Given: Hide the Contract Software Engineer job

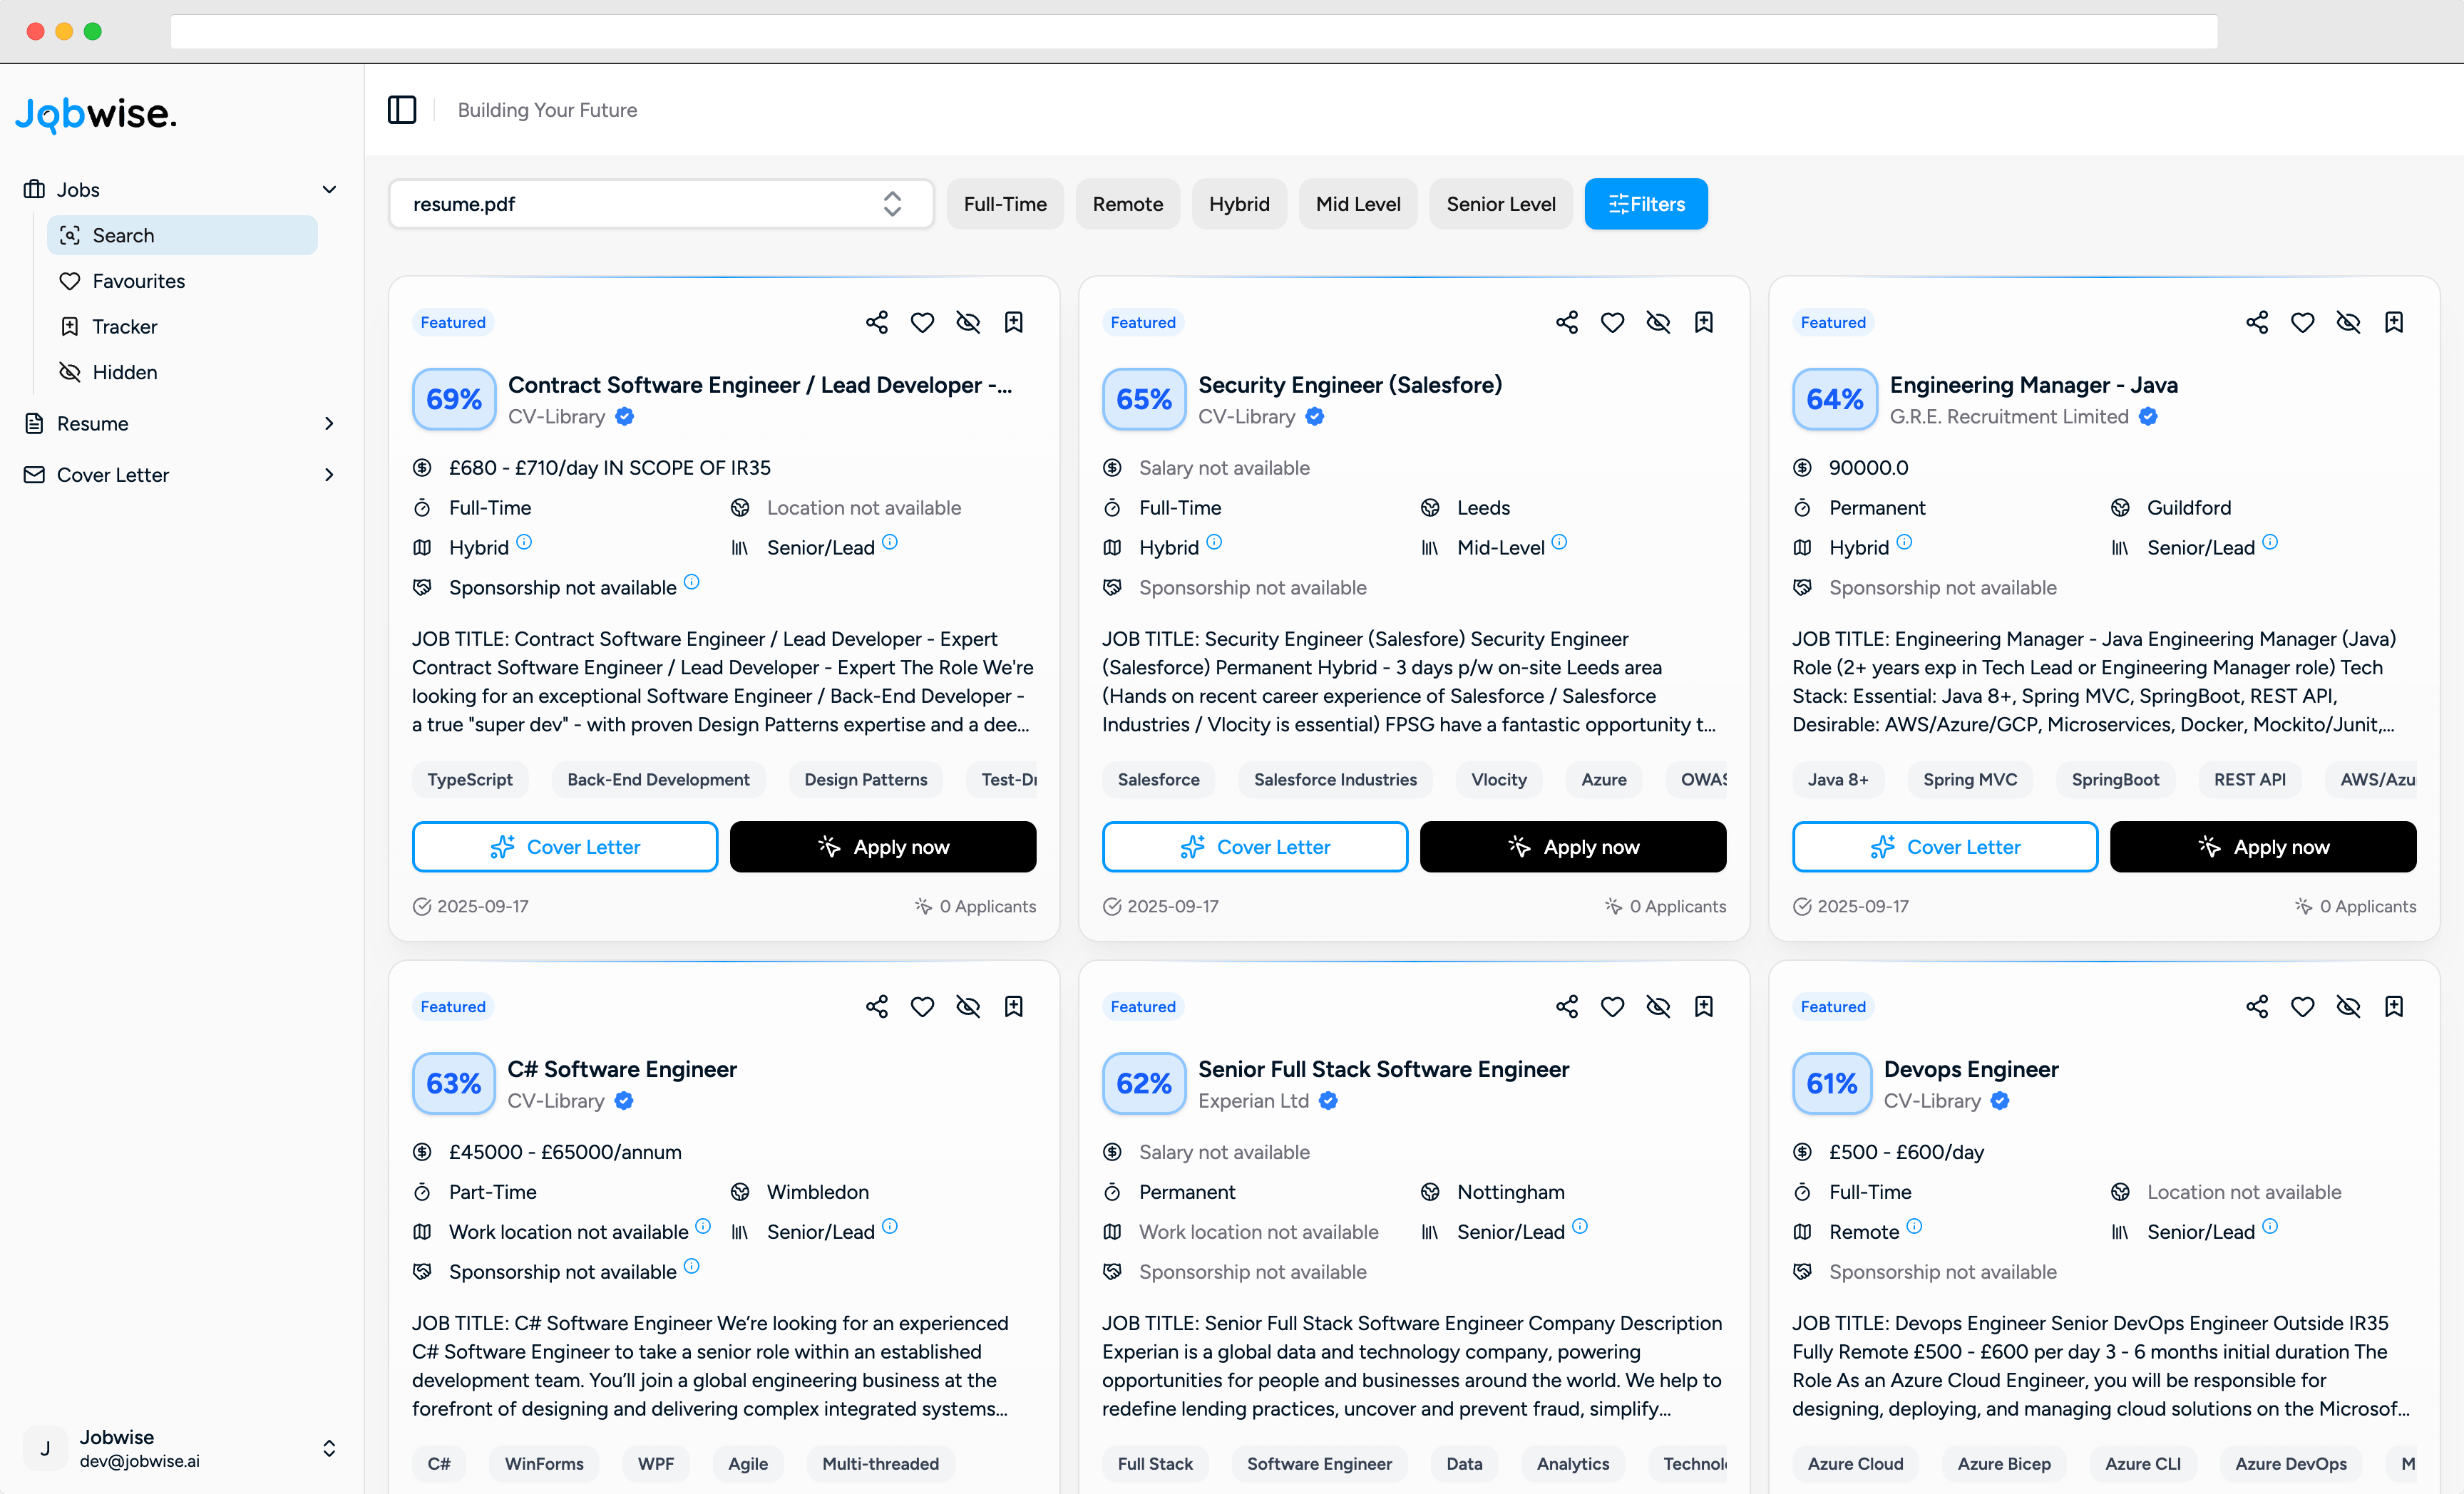Looking at the screenshot, I should [x=968, y=322].
